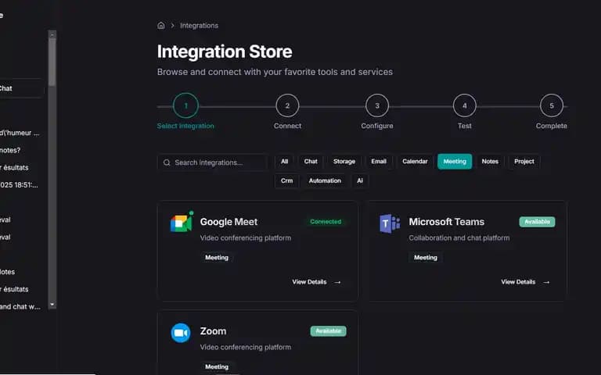Click the sidebar scrollbar up arrow
This screenshot has width=601, height=375.
click(x=52, y=34)
